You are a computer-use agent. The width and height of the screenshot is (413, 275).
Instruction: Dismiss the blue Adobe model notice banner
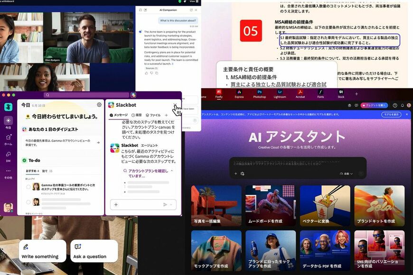tap(407, 114)
